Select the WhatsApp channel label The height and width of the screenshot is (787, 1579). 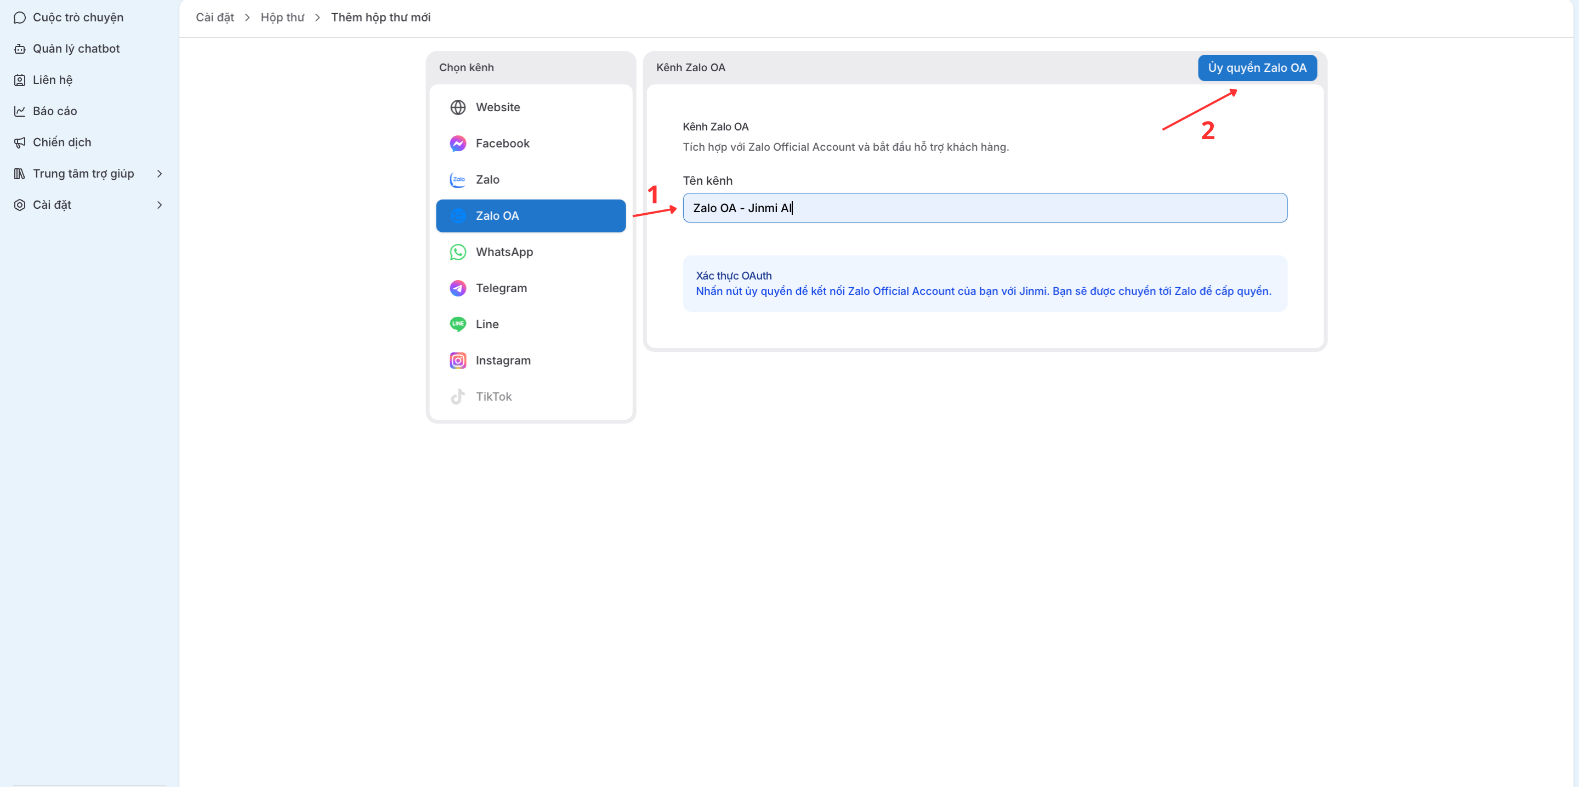504,252
